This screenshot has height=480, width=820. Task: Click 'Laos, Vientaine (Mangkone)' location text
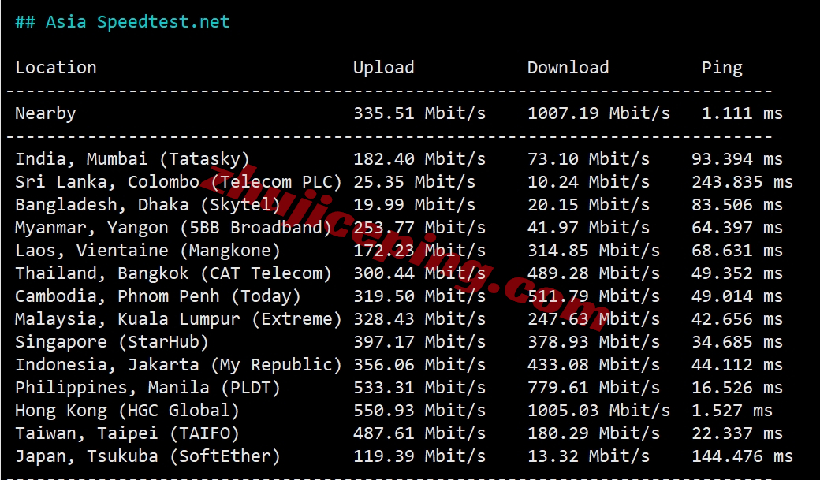click(x=148, y=251)
